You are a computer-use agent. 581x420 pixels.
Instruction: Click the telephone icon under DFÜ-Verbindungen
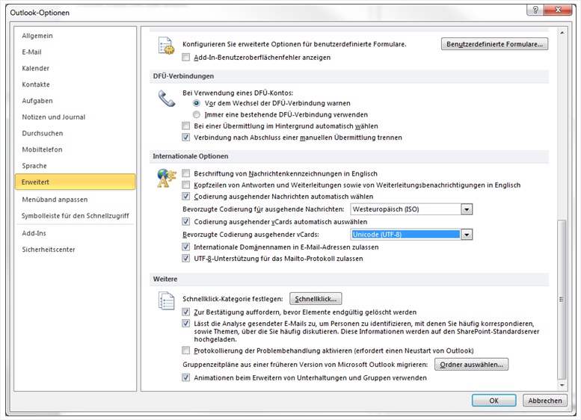[167, 99]
